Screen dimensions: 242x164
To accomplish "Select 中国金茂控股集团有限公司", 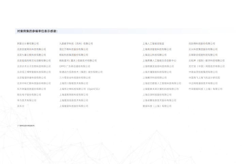I will coord(203,72).
